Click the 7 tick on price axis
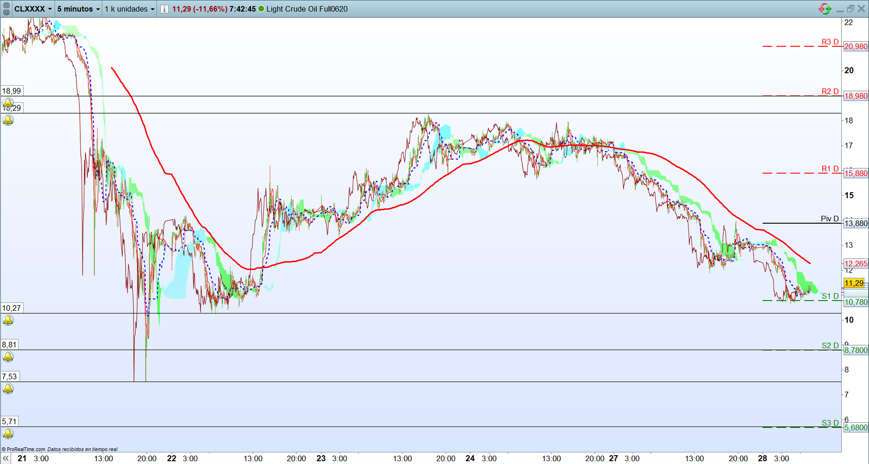Viewport: 869px width, 464px height. [847, 395]
